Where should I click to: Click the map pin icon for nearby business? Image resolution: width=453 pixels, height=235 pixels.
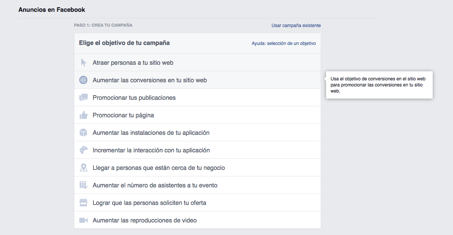pos(84,168)
